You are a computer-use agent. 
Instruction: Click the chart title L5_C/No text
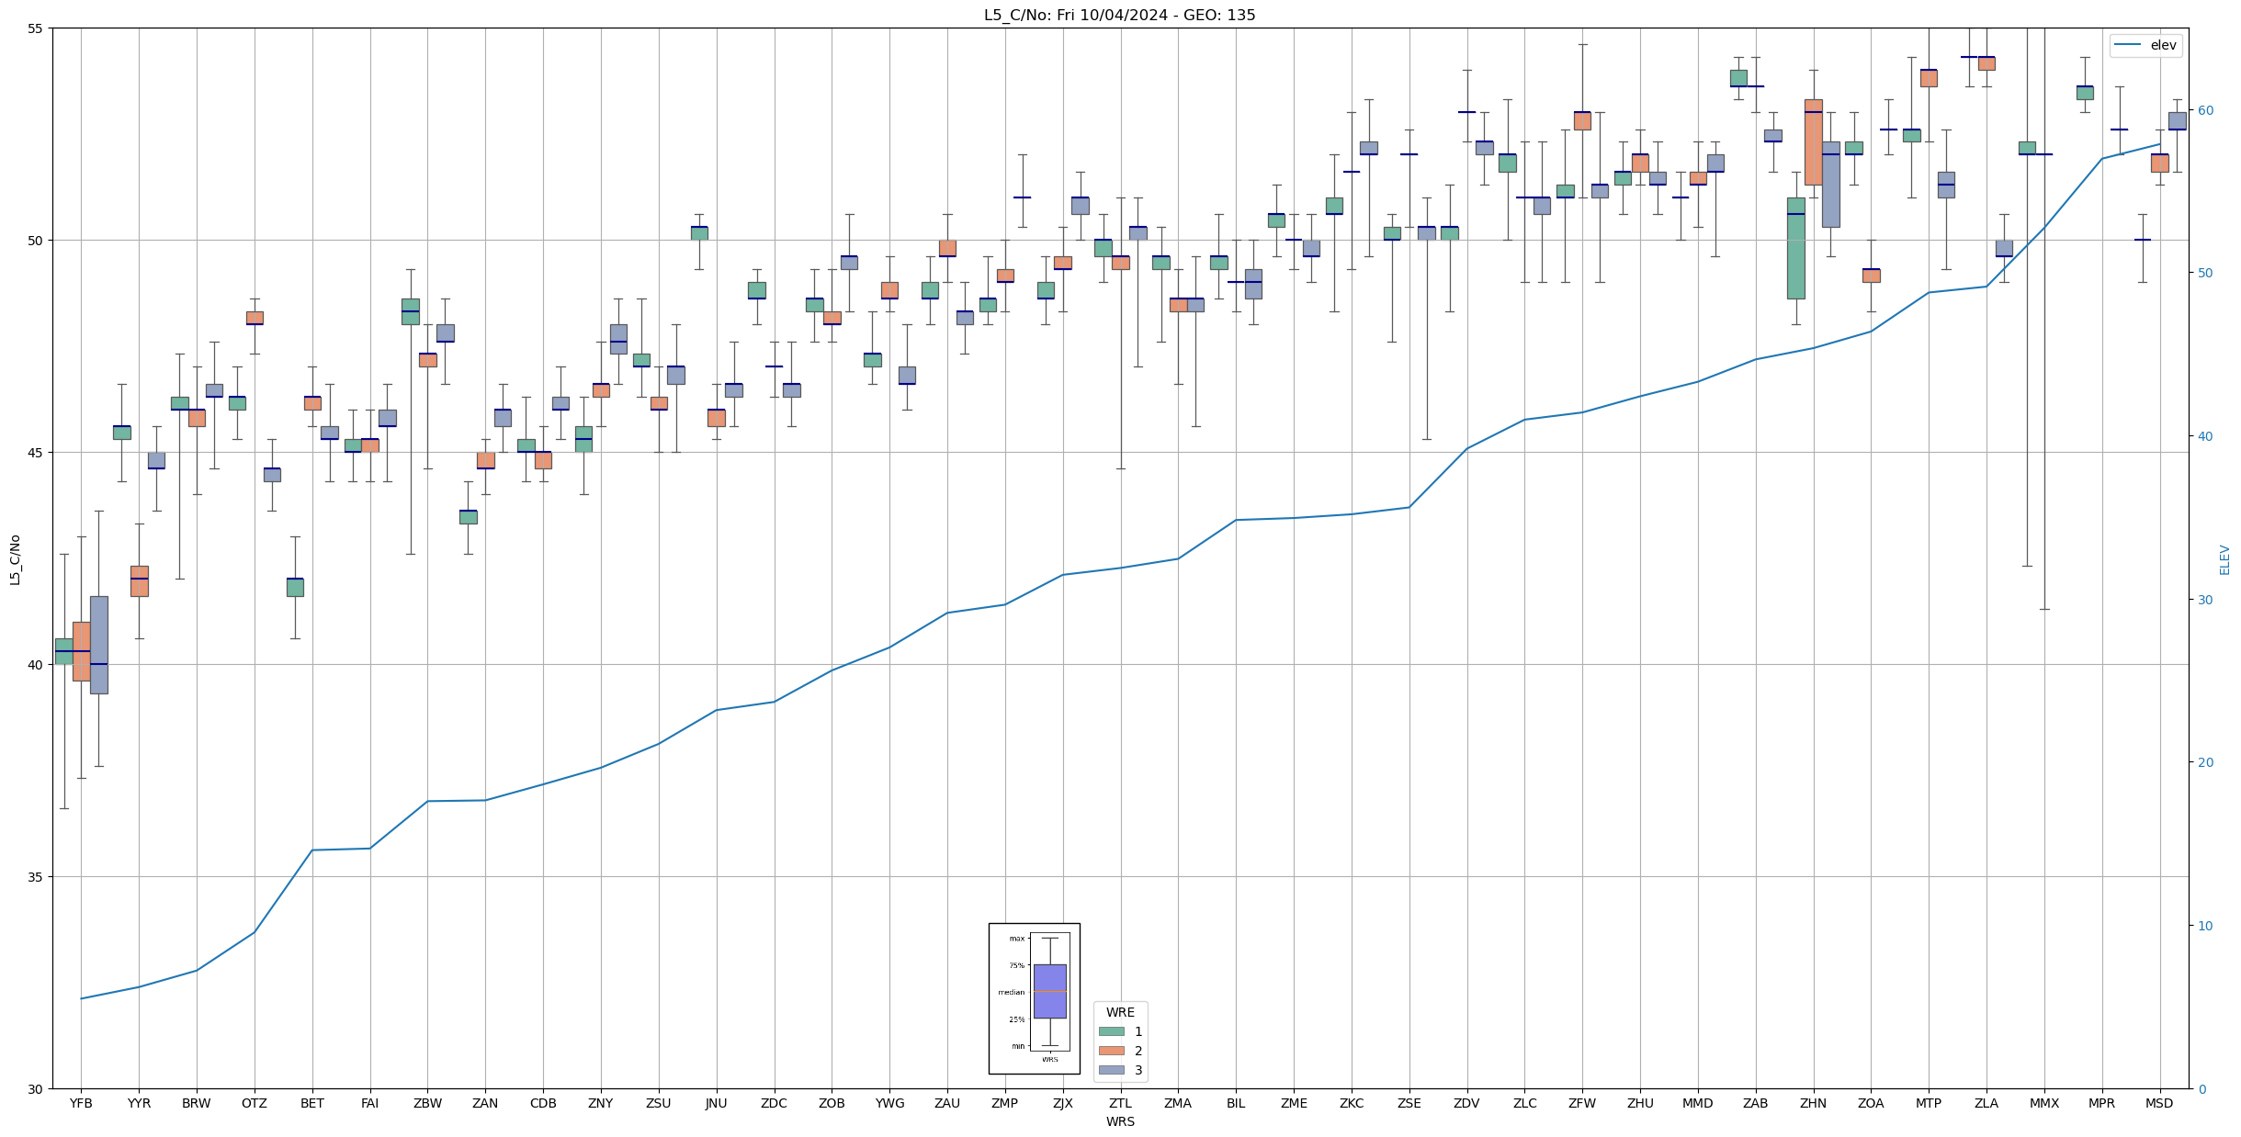(x=1119, y=15)
